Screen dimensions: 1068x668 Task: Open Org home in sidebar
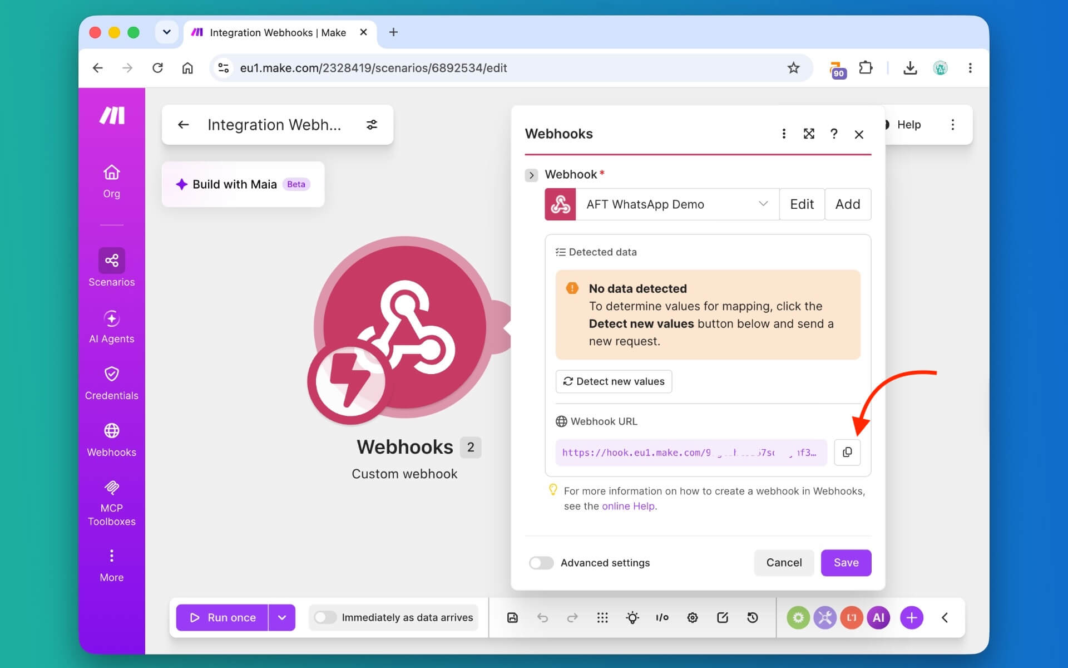[x=111, y=181]
